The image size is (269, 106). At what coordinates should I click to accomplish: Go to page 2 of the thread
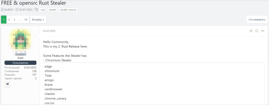[x=9, y=20]
